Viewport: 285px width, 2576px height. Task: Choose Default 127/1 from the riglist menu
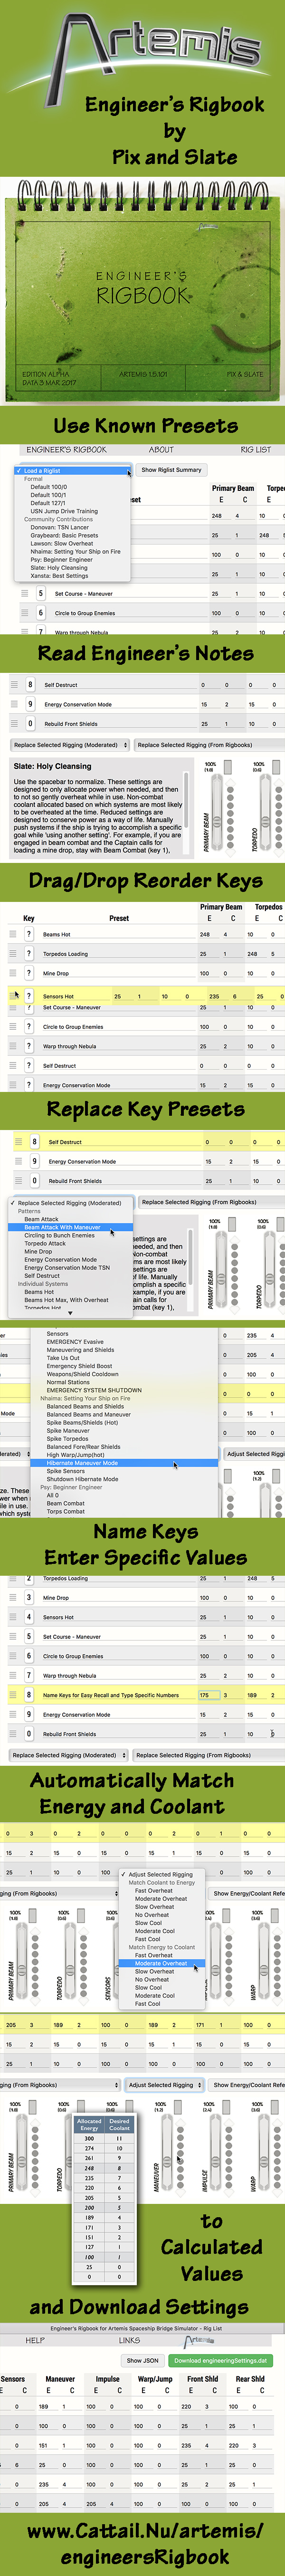pyautogui.click(x=48, y=503)
